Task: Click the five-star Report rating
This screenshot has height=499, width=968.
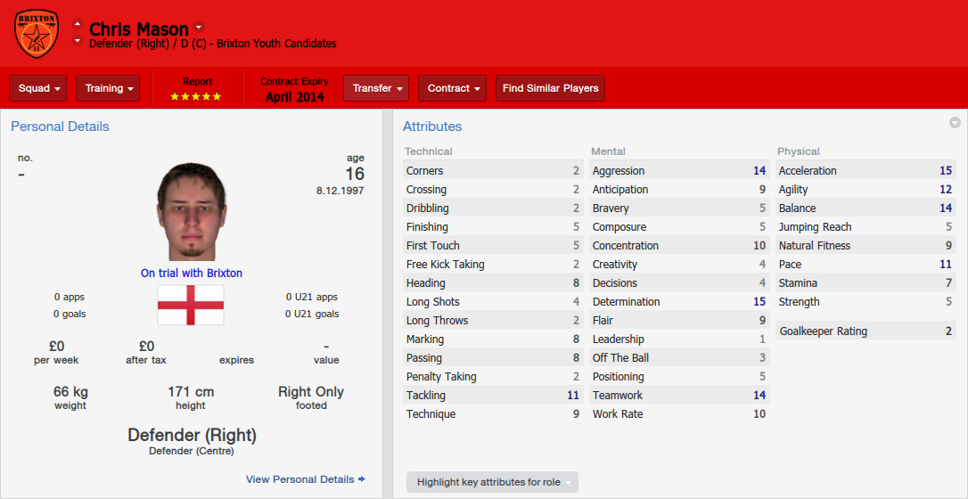Action: pyautogui.click(x=196, y=97)
